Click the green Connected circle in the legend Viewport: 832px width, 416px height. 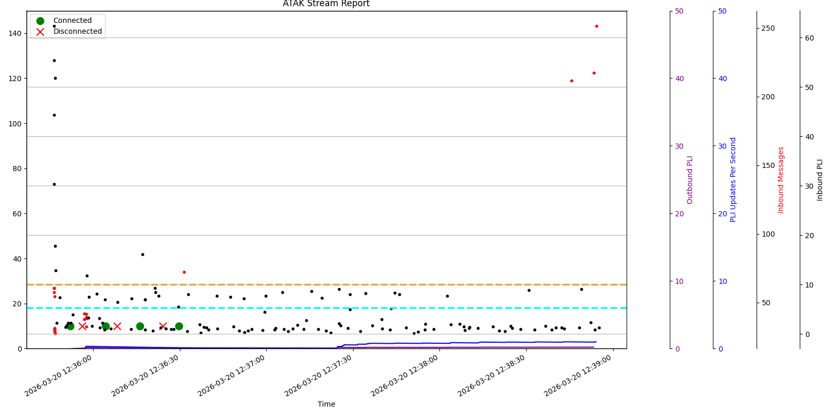click(x=40, y=21)
